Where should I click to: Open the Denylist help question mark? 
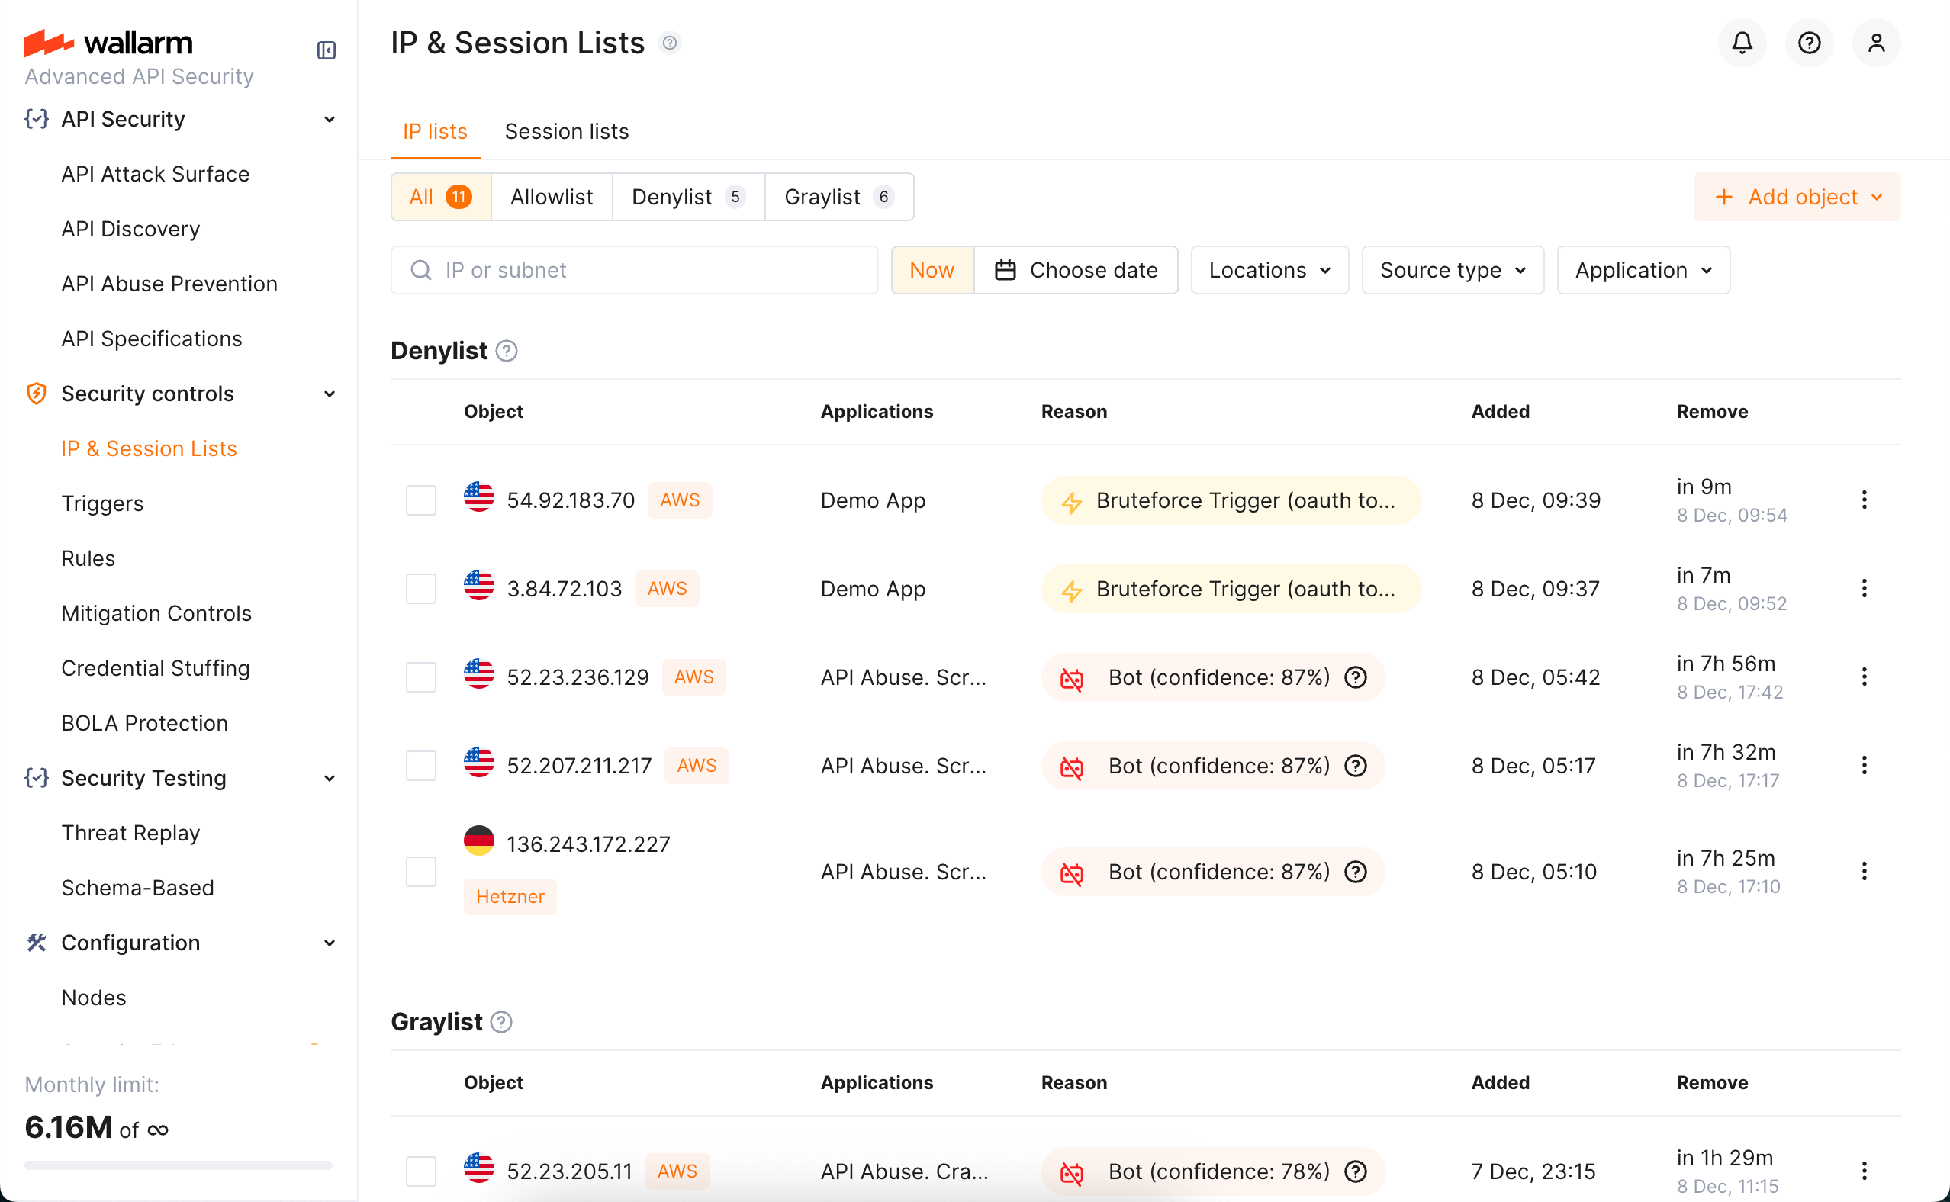(507, 350)
